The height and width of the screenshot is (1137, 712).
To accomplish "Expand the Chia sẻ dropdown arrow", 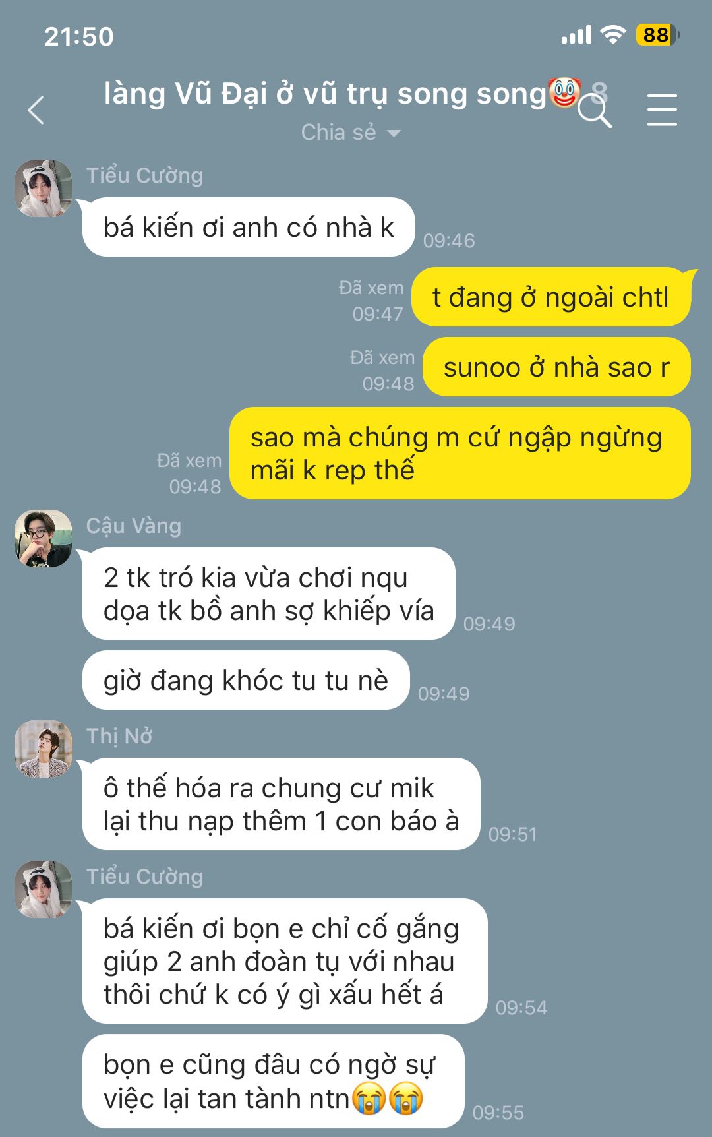I will [x=394, y=133].
